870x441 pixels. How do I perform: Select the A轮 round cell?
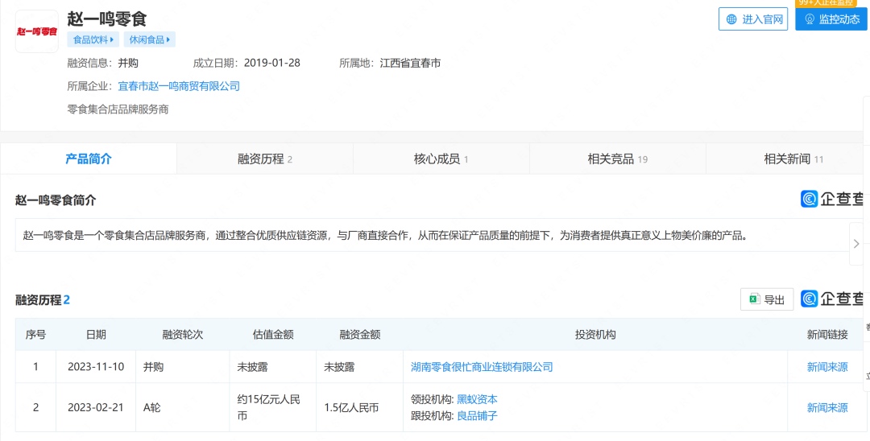[183, 408]
